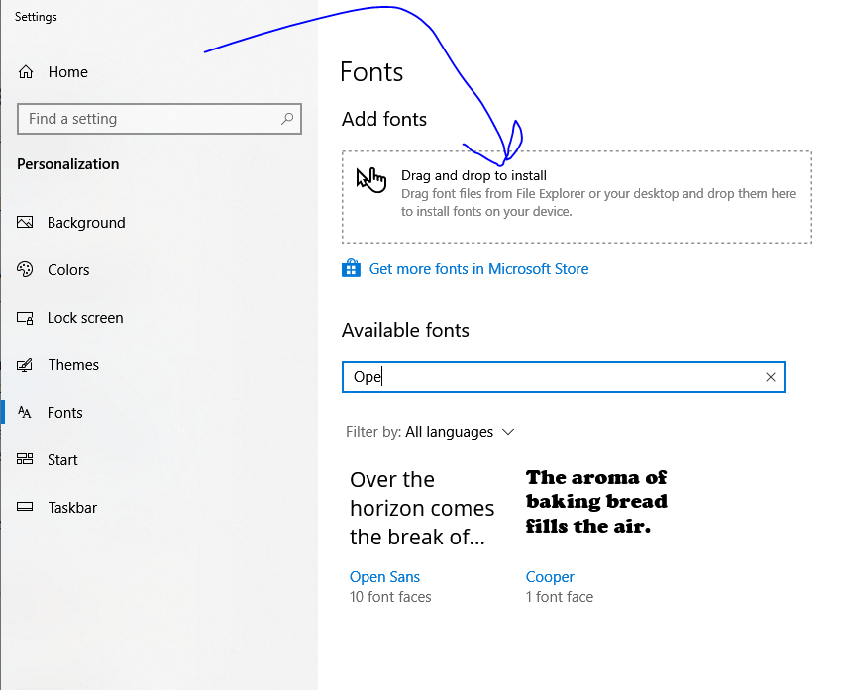Click the Fonts AA icon in sidebar

coord(26,413)
